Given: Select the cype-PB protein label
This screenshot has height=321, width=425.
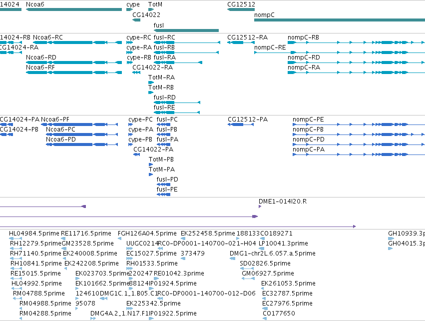Looking at the screenshot, I should click(x=140, y=139).
